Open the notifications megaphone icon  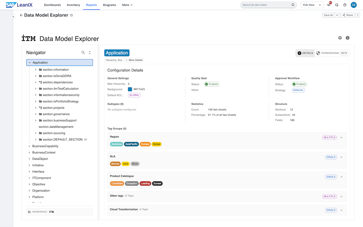(x=329, y=5)
